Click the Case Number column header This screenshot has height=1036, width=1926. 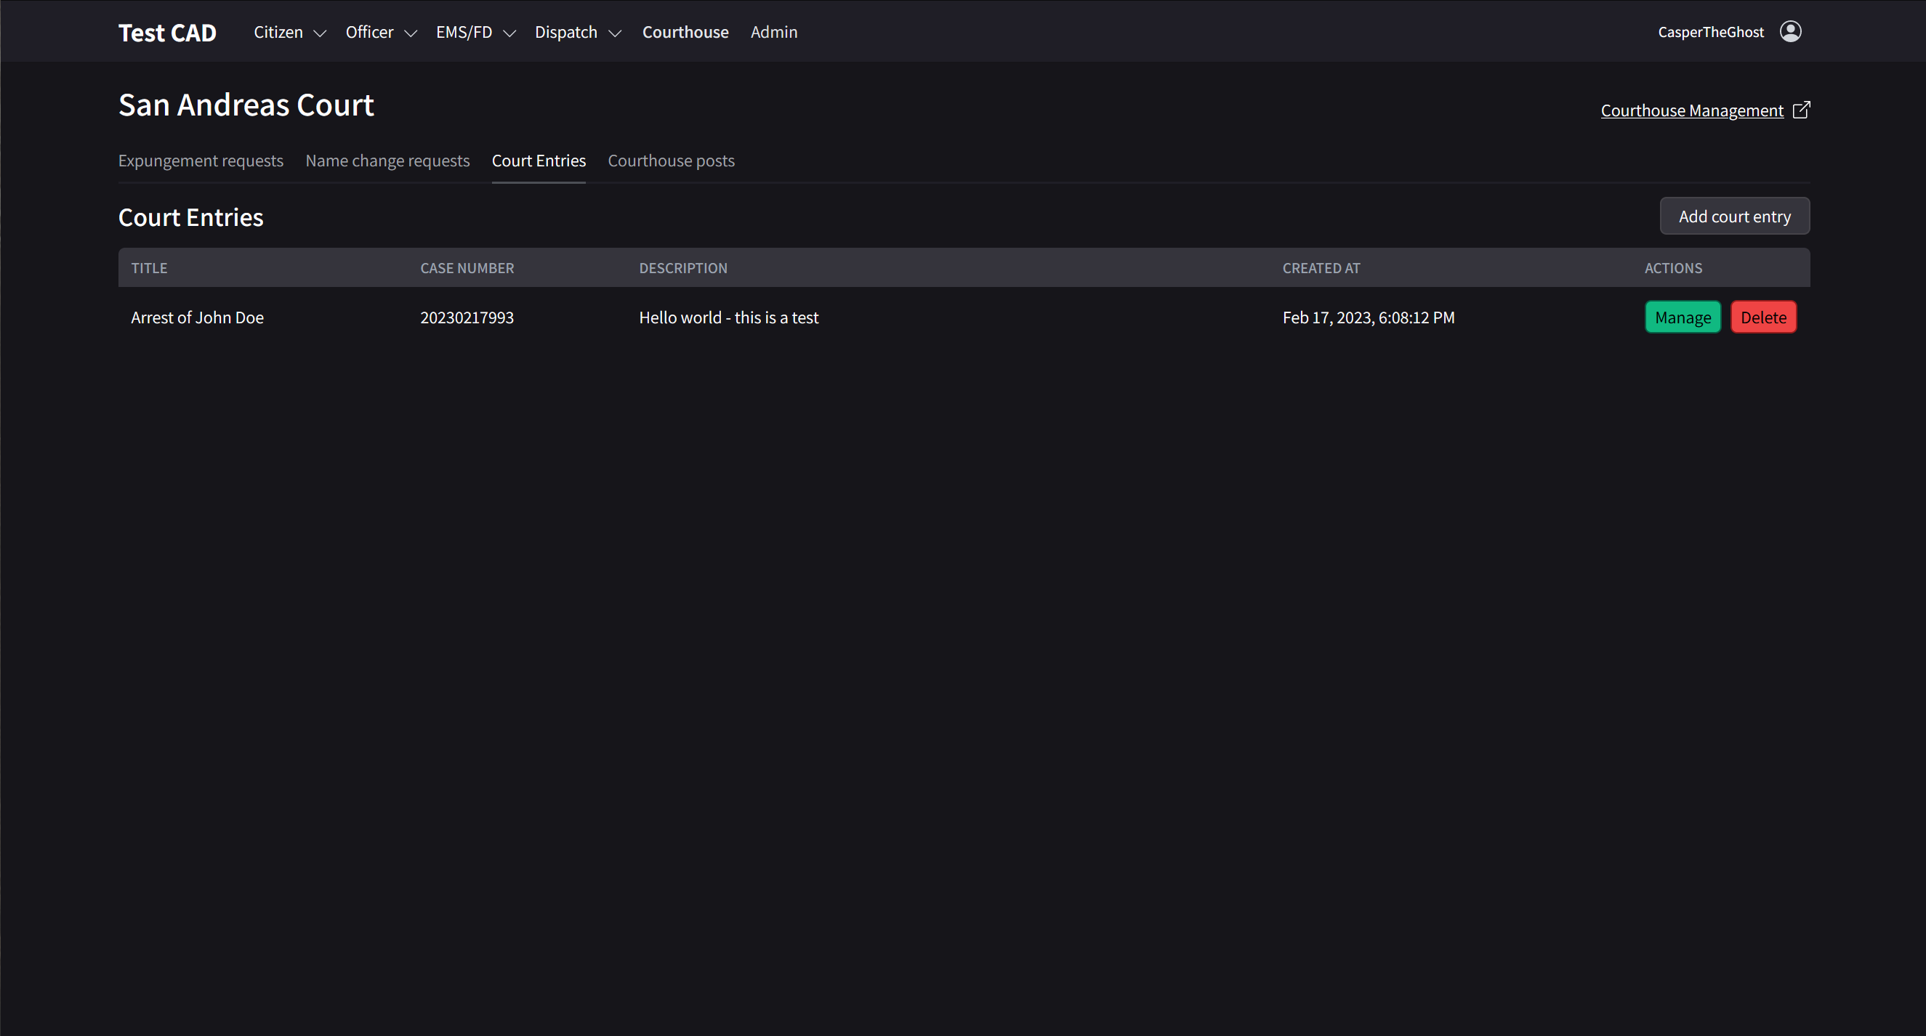point(467,267)
